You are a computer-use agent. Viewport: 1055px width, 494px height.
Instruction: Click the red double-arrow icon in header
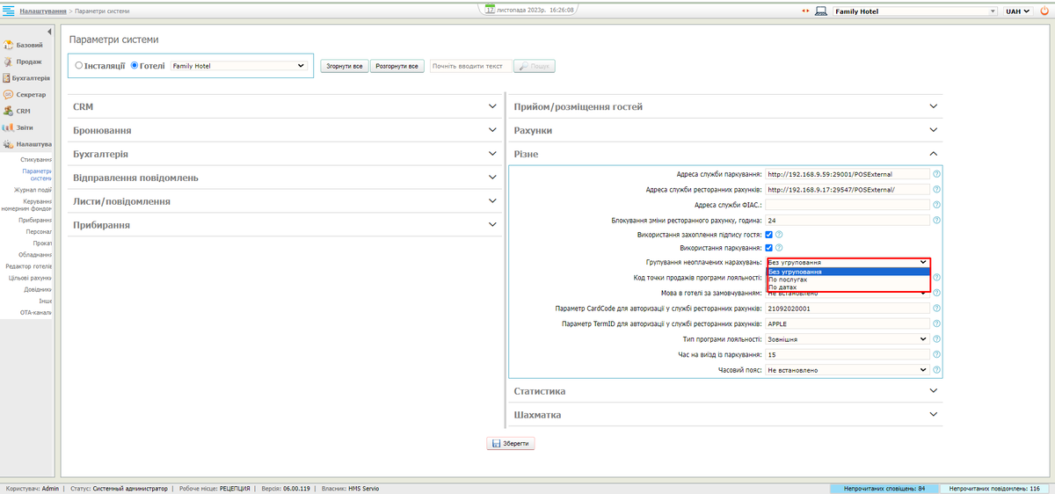coord(804,11)
